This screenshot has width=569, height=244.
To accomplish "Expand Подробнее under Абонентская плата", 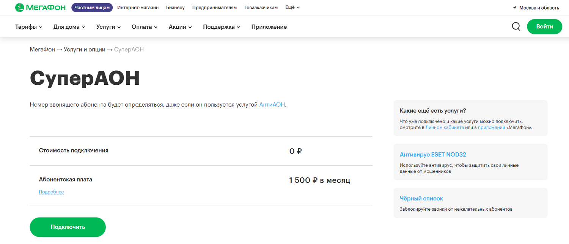I will [x=51, y=192].
